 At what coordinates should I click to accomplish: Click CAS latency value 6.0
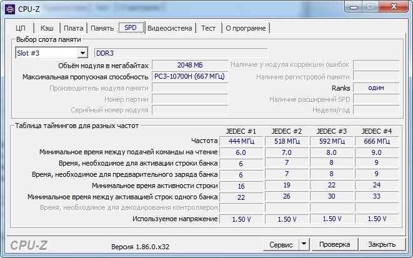pos(241,152)
